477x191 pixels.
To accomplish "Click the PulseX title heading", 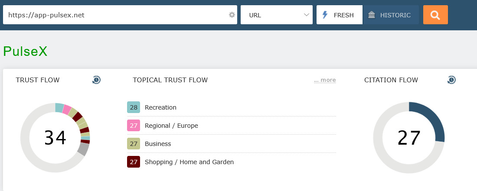I will click(x=25, y=52).
